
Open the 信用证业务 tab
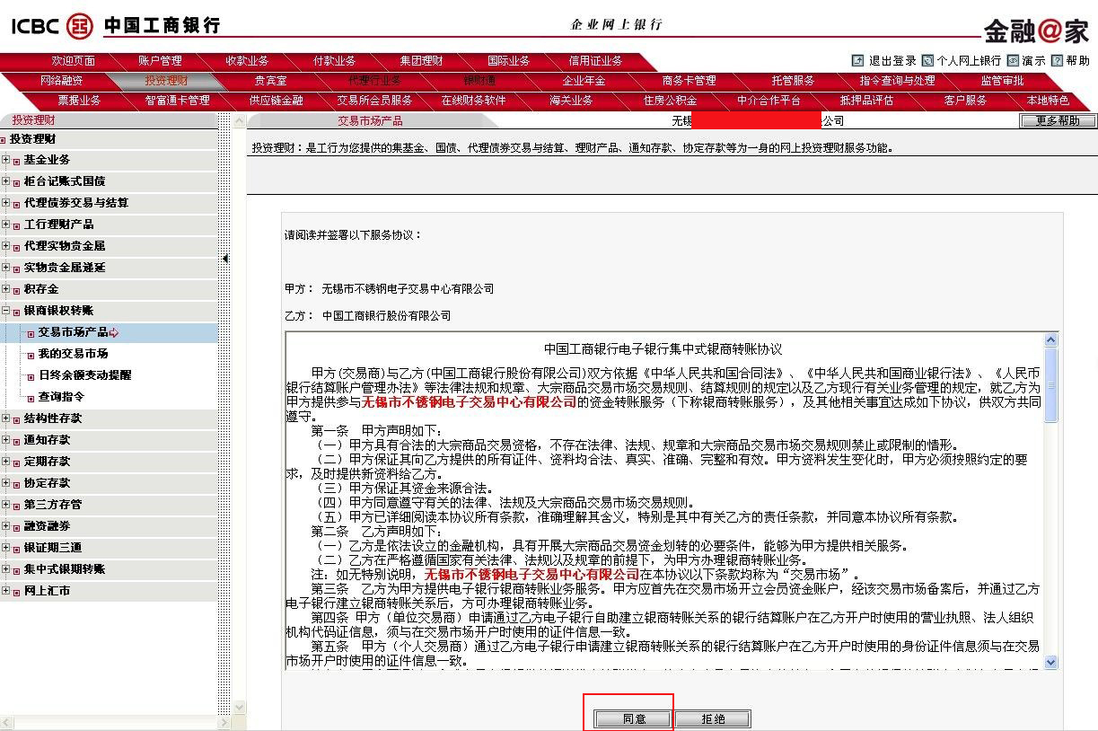click(x=595, y=61)
